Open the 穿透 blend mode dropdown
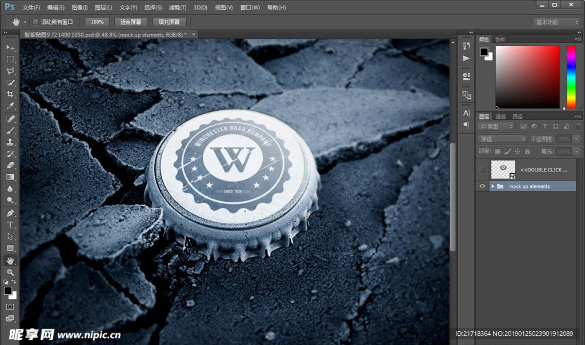The image size is (585, 345). [502, 139]
